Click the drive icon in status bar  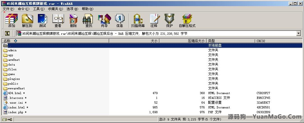(4, 120)
